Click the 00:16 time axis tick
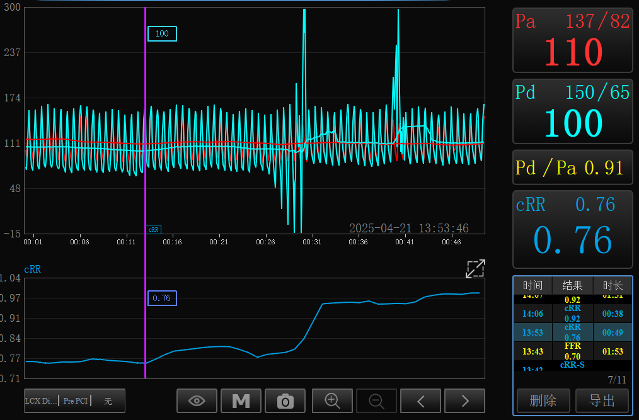639x420 pixels. tap(172, 242)
